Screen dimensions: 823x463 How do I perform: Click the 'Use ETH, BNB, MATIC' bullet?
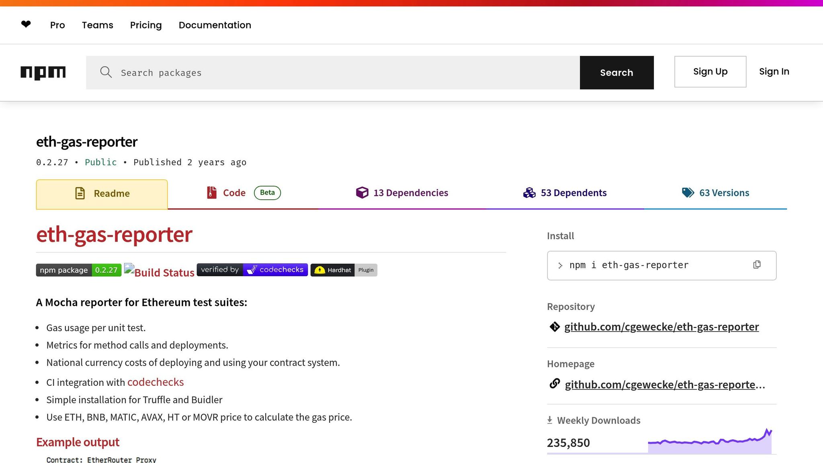click(x=199, y=417)
